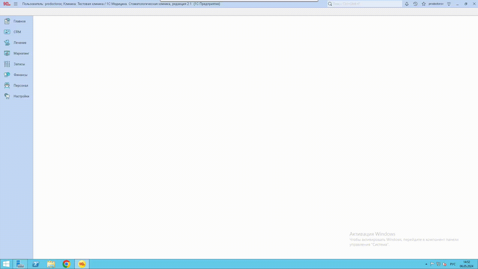Open the history clock icon
This screenshot has width=478, height=269.
point(415,4)
